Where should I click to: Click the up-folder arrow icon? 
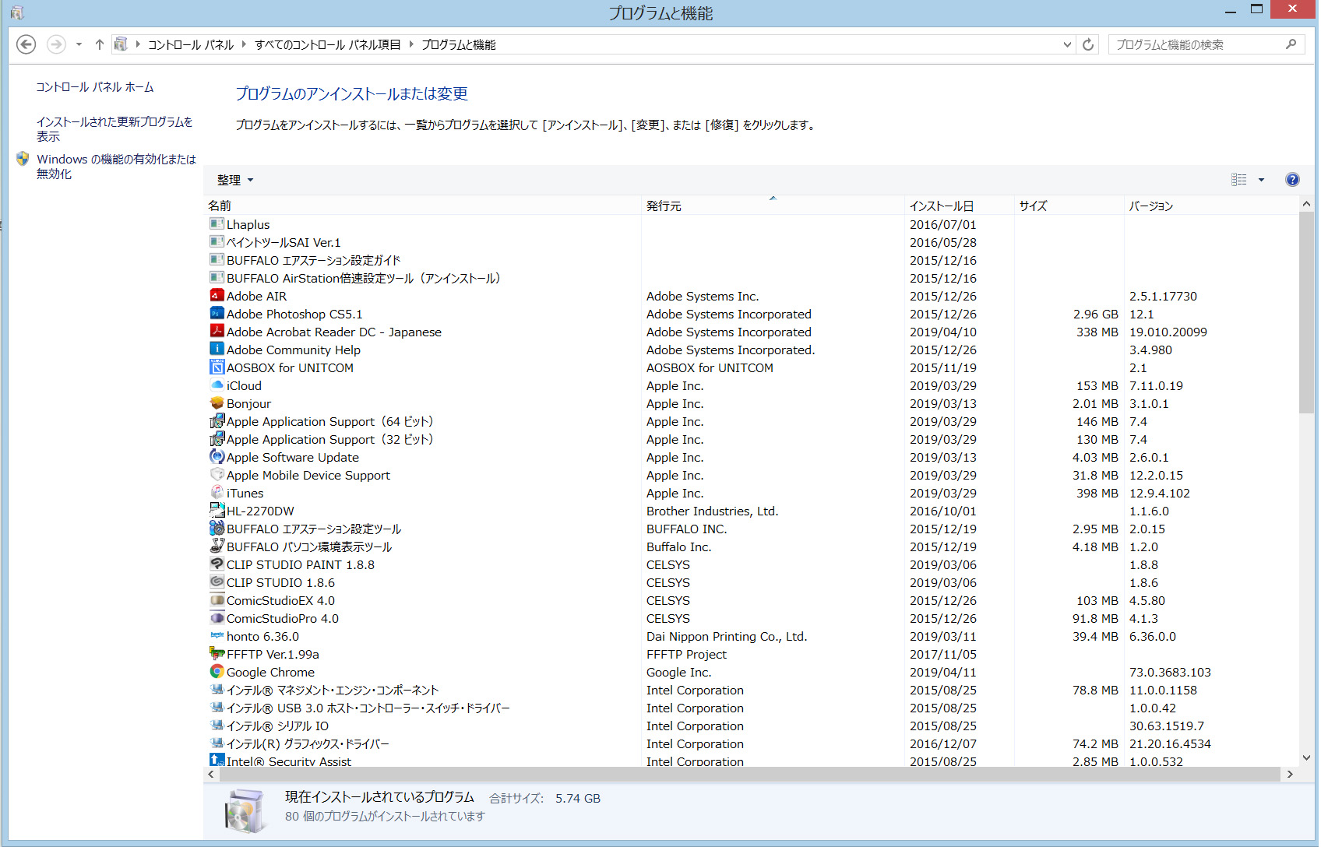click(x=100, y=44)
